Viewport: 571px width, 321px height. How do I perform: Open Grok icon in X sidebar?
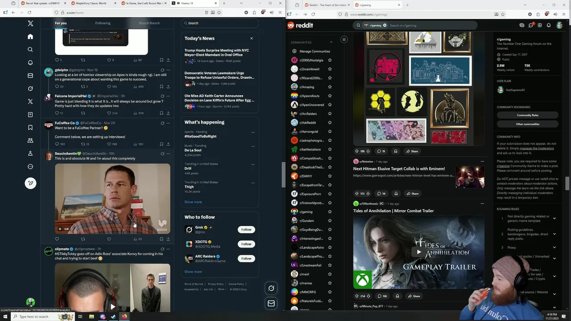point(30,88)
